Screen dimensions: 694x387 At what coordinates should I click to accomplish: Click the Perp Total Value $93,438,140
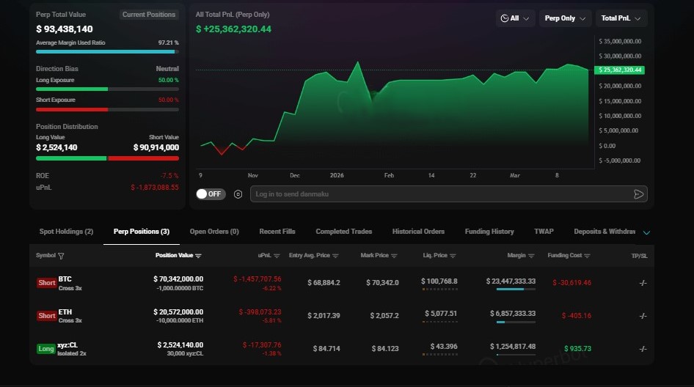[x=64, y=29]
